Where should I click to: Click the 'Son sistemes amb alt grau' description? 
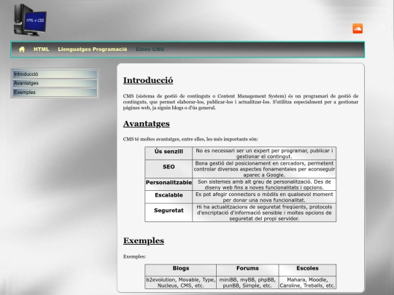click(x=264, y=184)
